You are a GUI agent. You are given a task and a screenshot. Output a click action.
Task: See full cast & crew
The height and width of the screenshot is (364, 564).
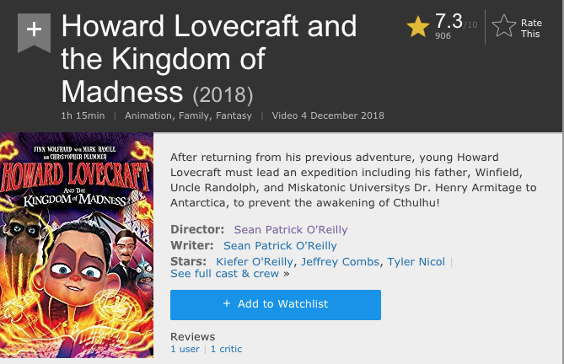[225, 274]
